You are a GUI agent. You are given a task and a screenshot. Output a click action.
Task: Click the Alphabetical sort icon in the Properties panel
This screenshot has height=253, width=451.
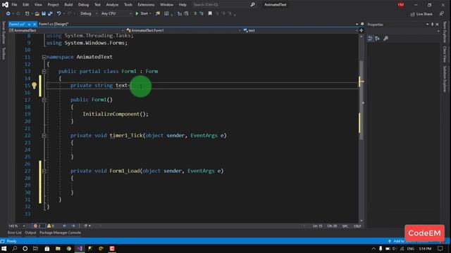point(378,38)
